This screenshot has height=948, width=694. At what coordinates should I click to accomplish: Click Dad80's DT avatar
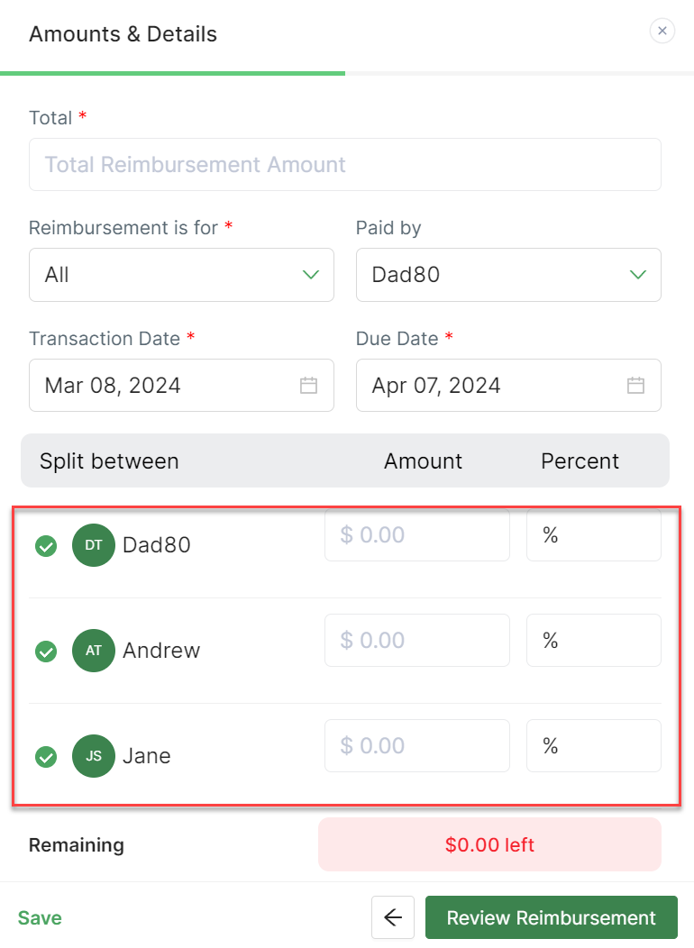coord(94,544)
